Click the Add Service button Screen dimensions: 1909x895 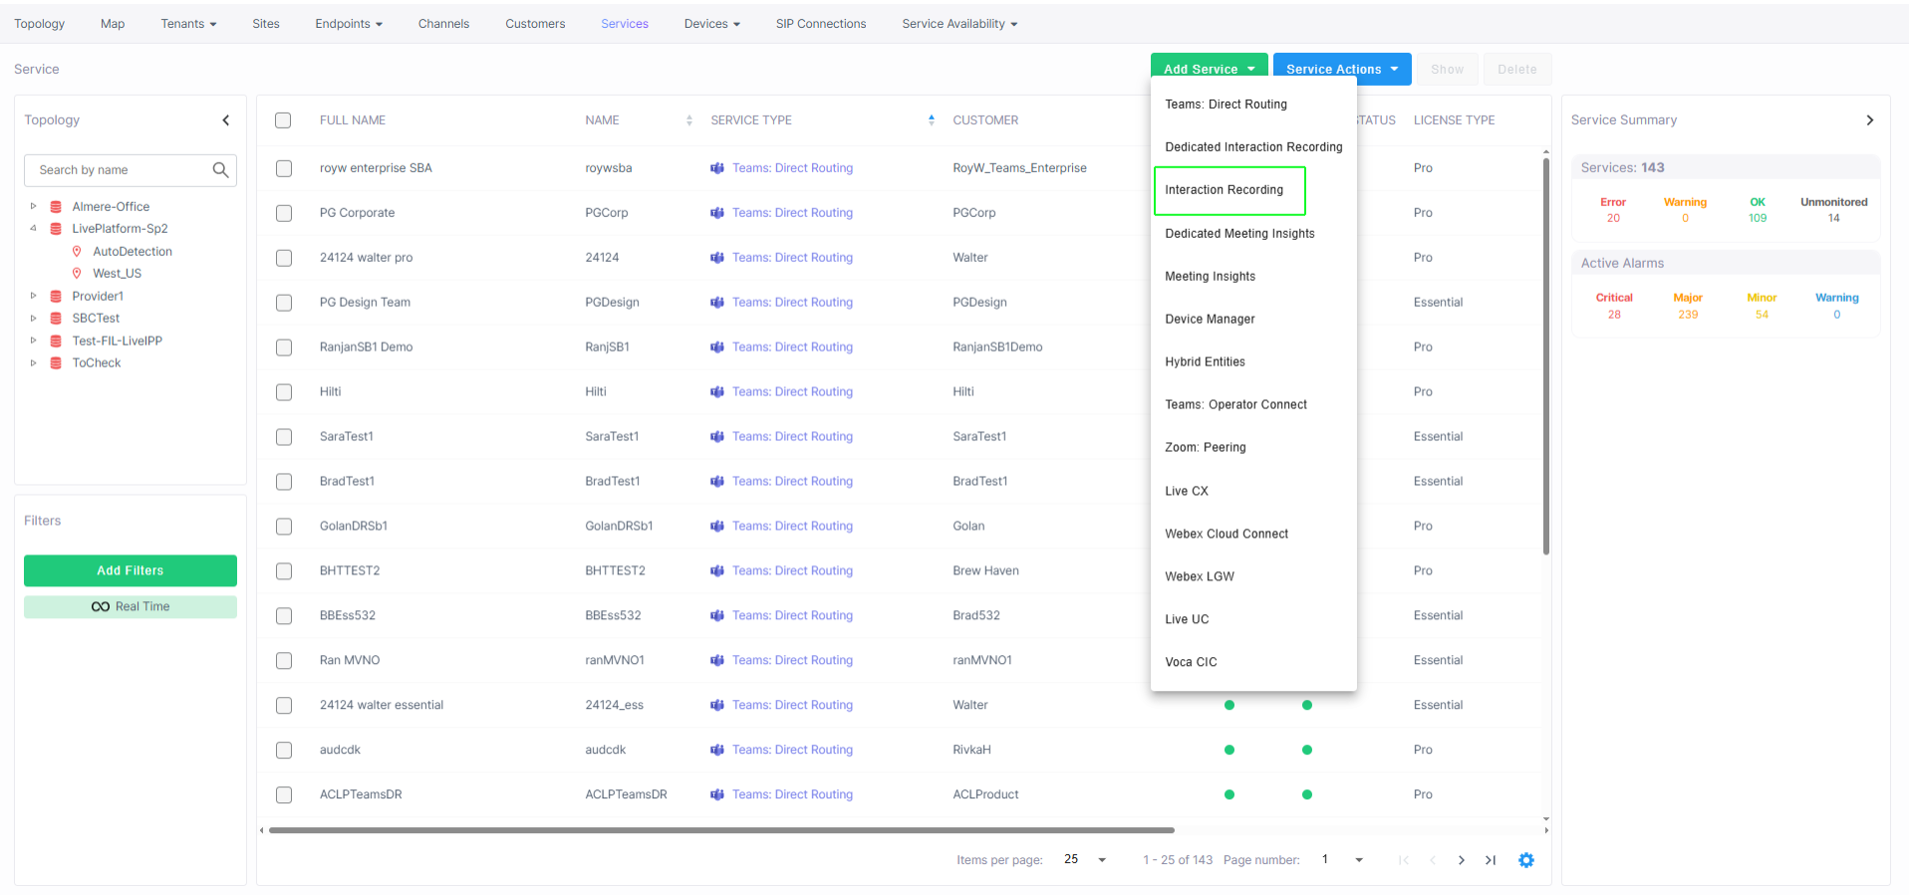pos(1209,66)
